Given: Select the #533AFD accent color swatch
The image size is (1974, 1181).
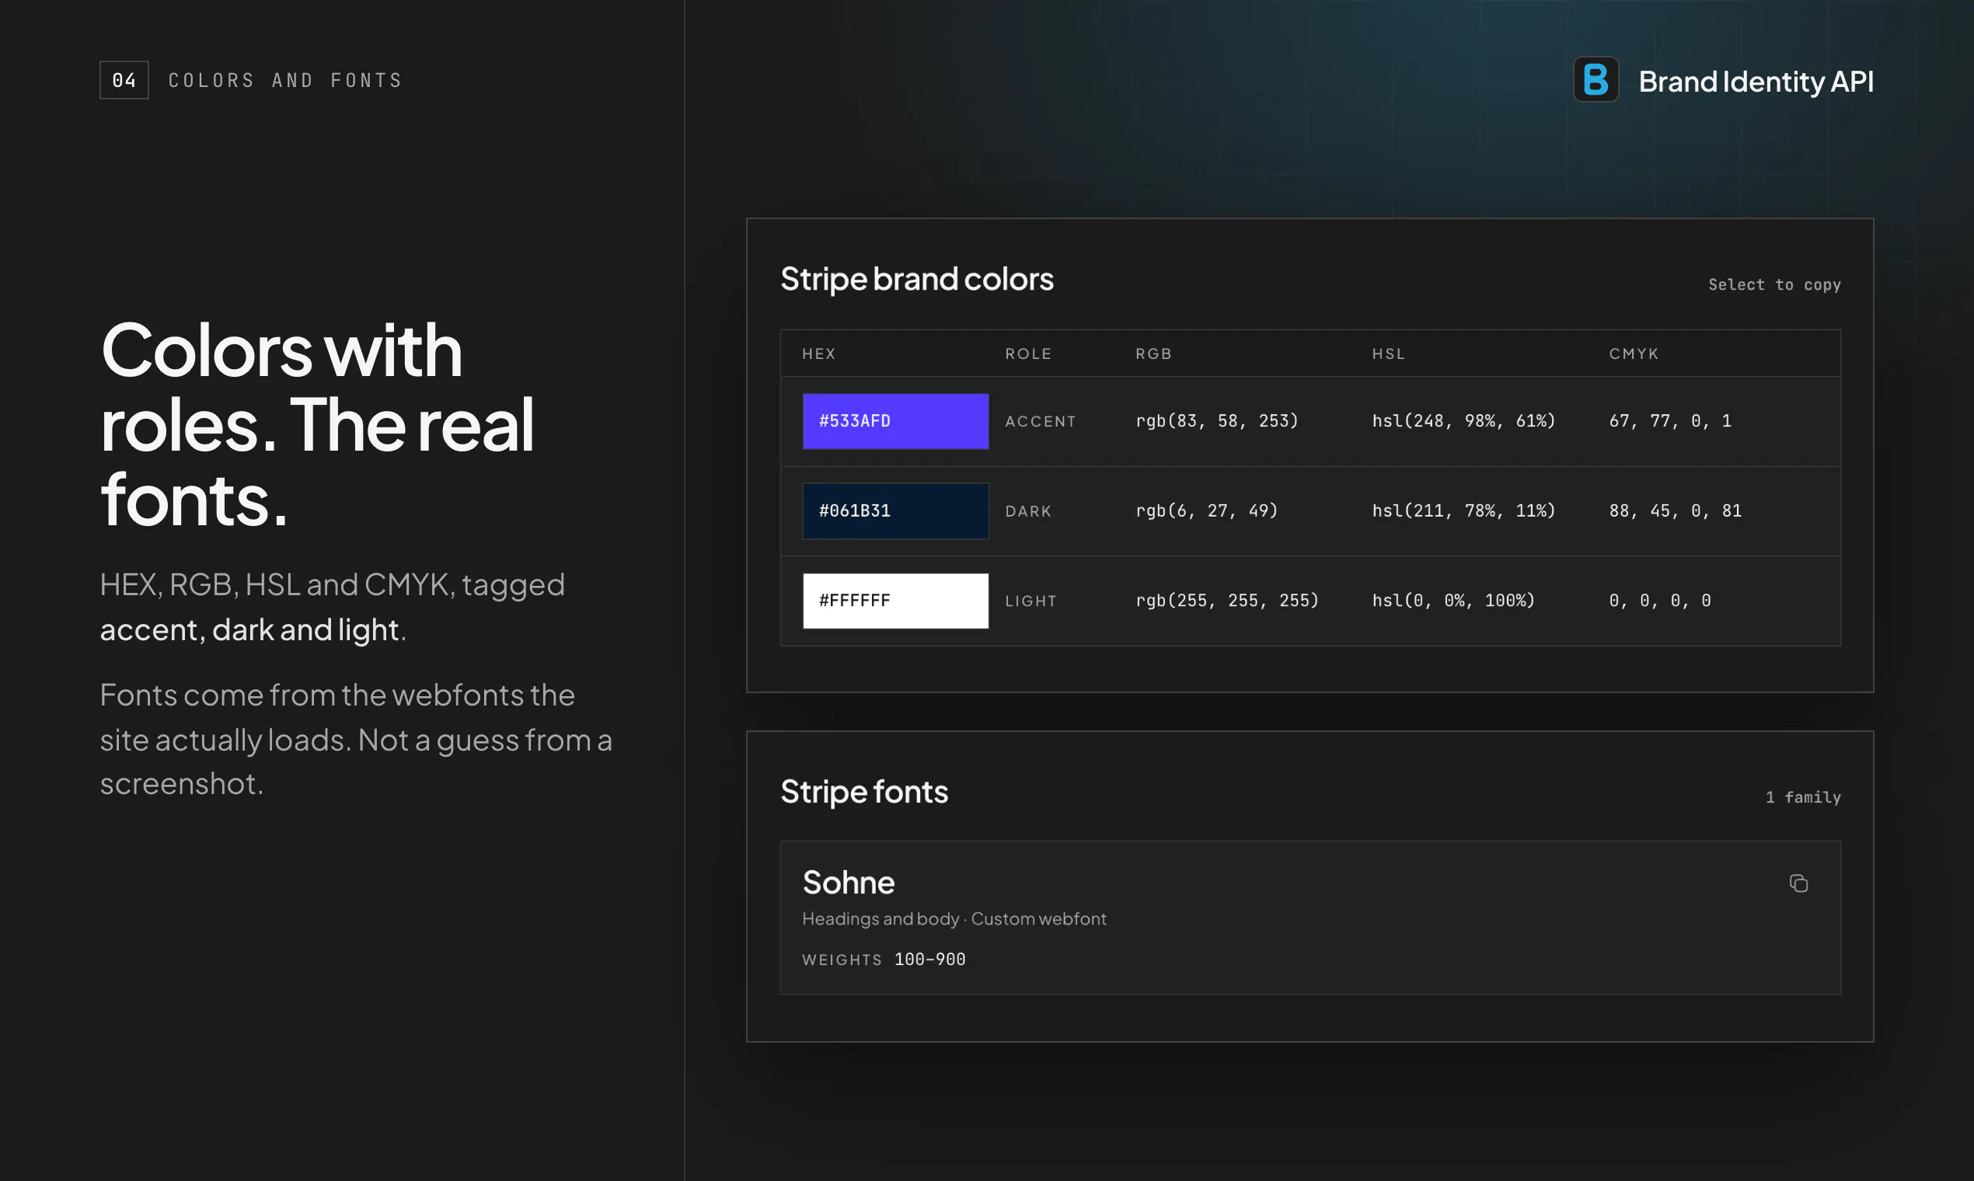Looking at the screenshot, I should point(895,421).
